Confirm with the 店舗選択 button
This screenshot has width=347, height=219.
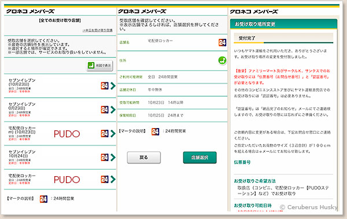click(x=200, y=158)
